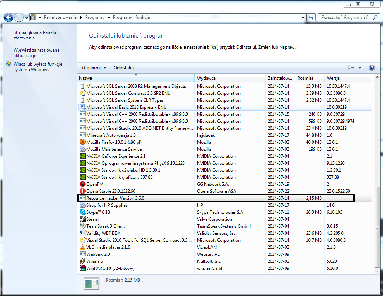Open Wyświetl zainstalowane aktualizacje link
The image size is (383, 296).
[x=37, y=53]
